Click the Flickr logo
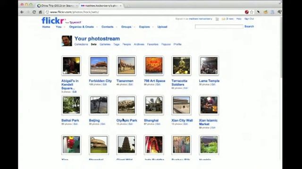Image resolution: width=302 pixels, height=169 pixels. point(53,21)
